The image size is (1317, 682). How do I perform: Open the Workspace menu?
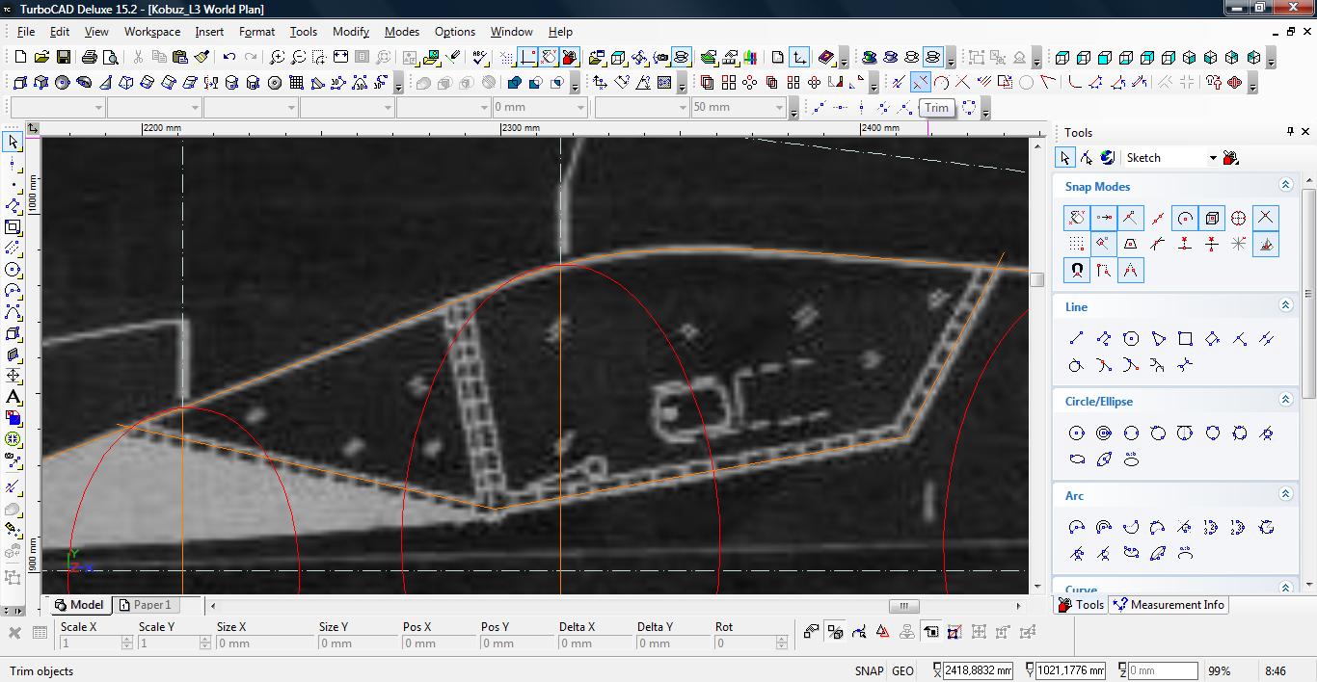tap(152, 31)
